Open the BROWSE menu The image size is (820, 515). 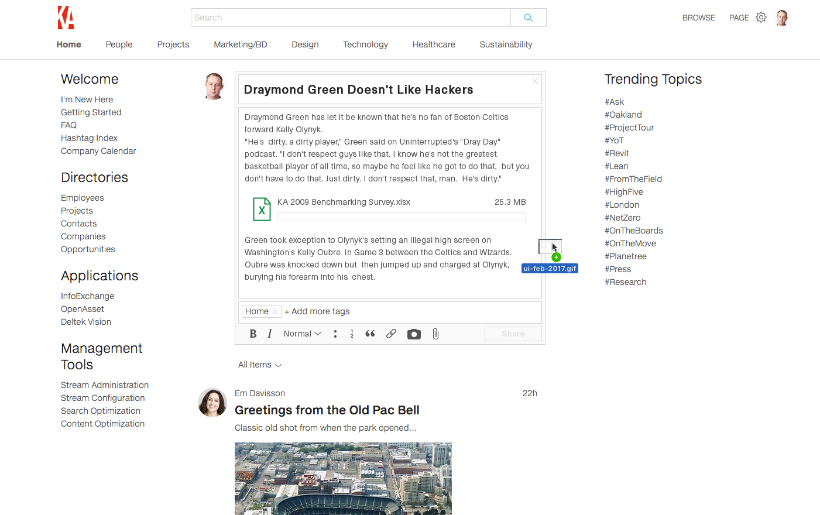click(x=698, y=18)
